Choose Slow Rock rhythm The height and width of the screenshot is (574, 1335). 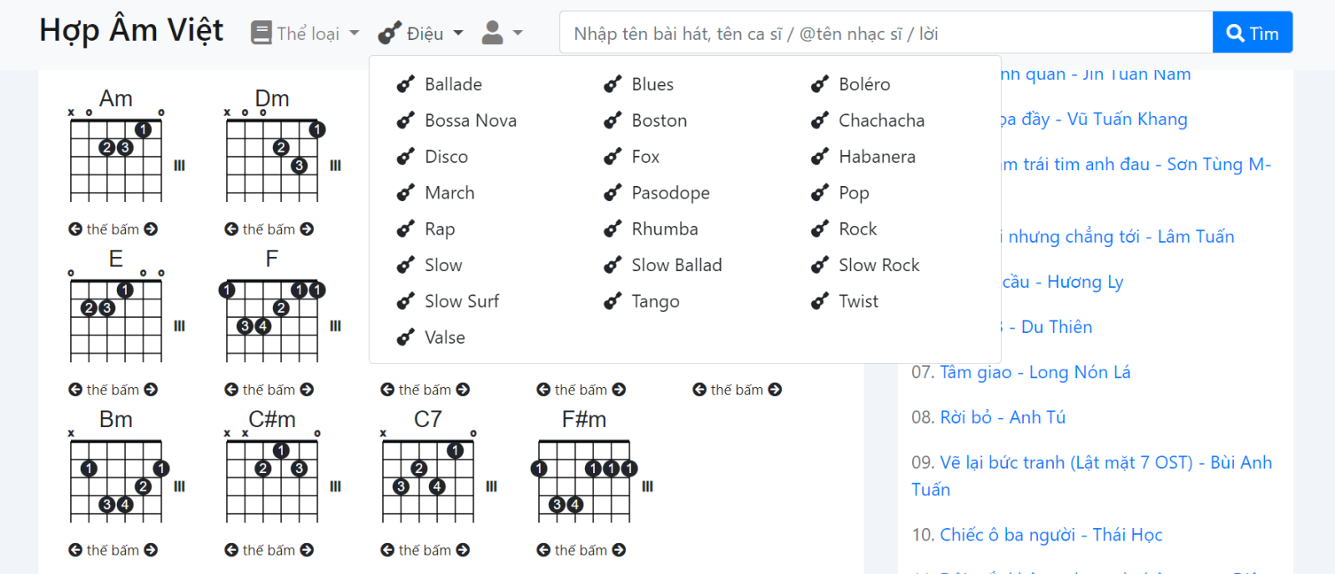click(879, 265)
